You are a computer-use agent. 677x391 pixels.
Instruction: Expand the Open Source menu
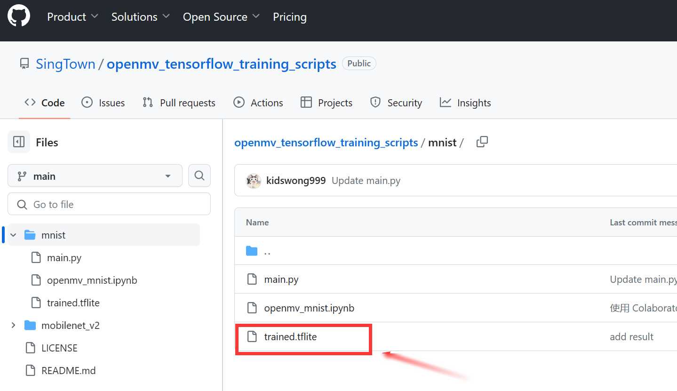pos(221,17)
